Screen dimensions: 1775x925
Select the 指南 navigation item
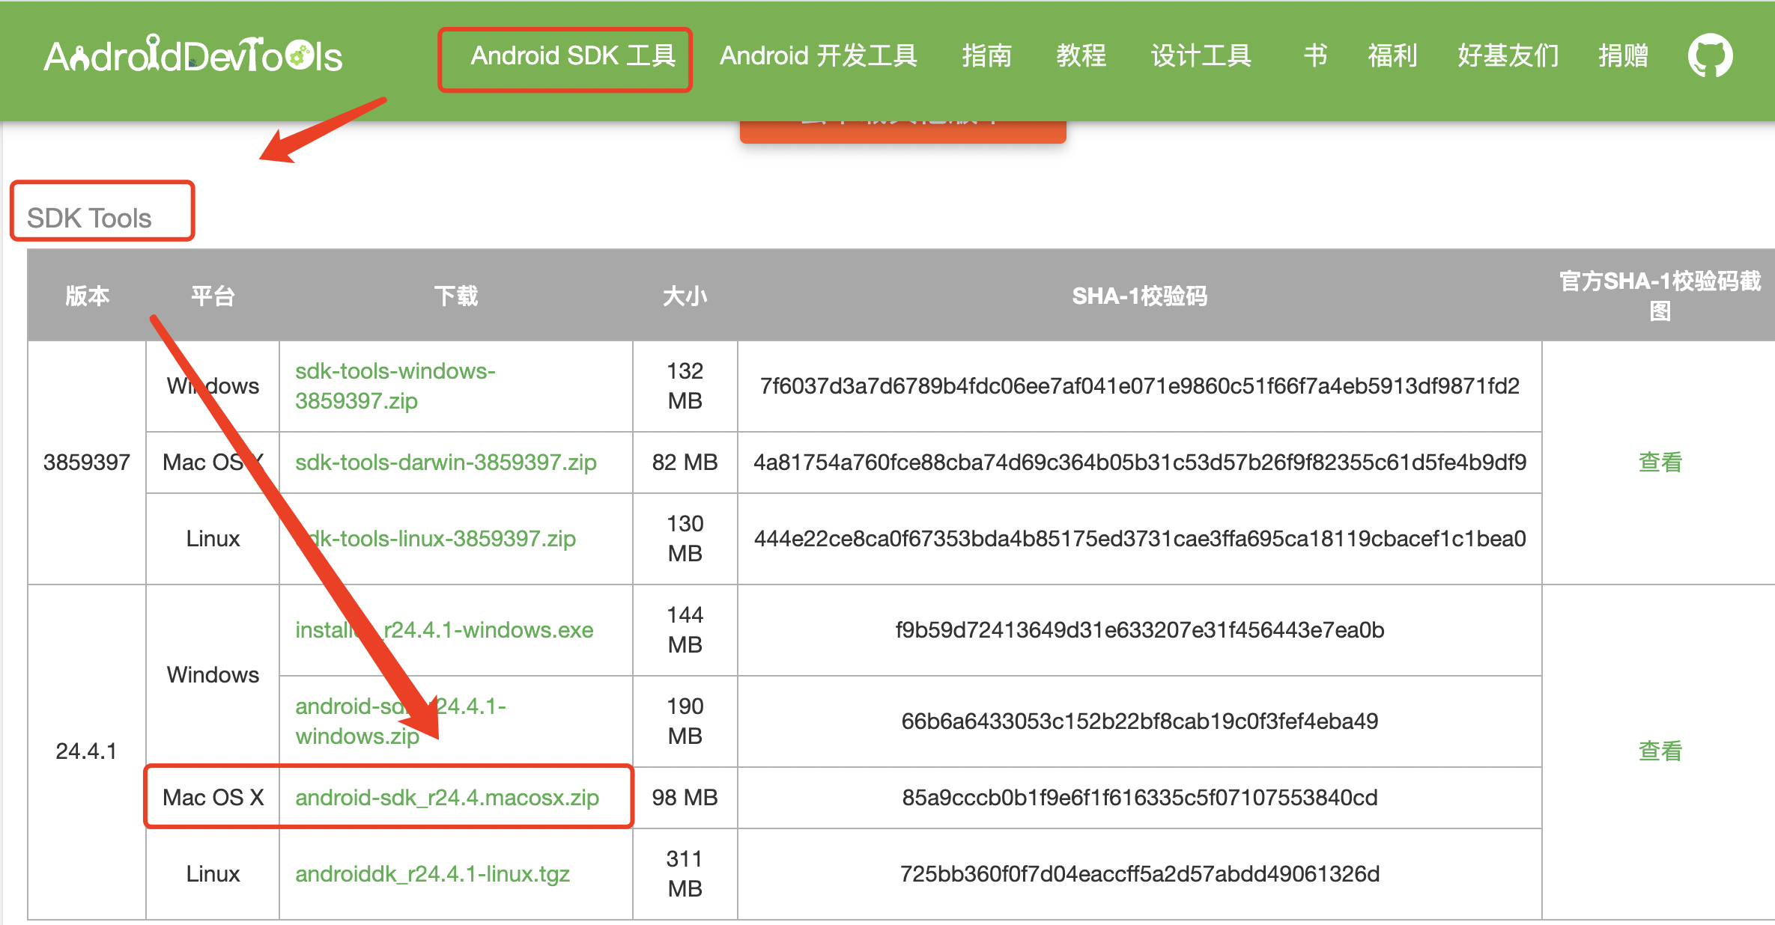986,56
